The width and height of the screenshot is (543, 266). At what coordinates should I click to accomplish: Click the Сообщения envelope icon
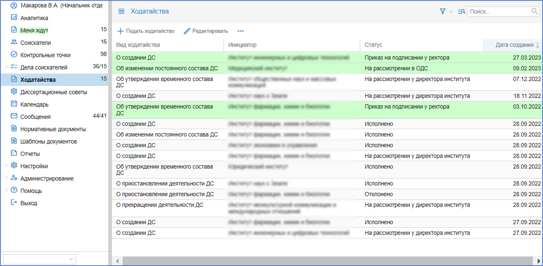pyautogui.click(x=14, y=117)
